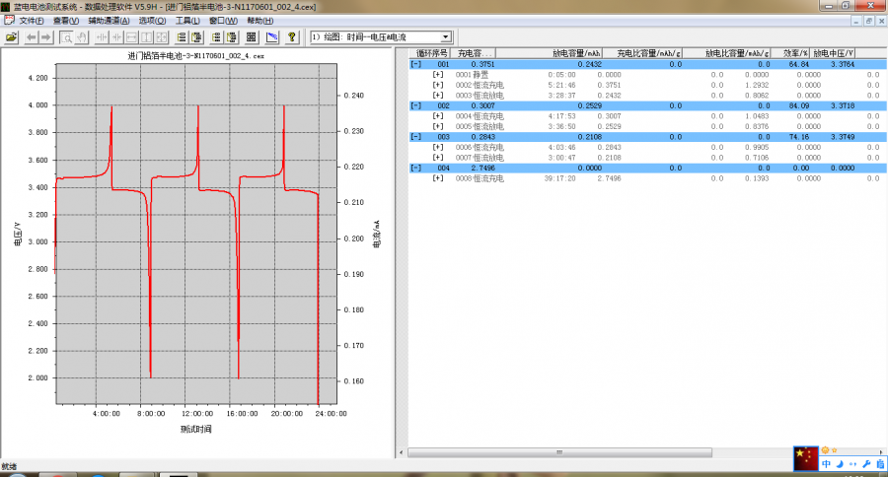Viewport: 888px width, 477px height.
Task: Open the 辅助通道(A) menu
Action: click(x=109, y=20)
